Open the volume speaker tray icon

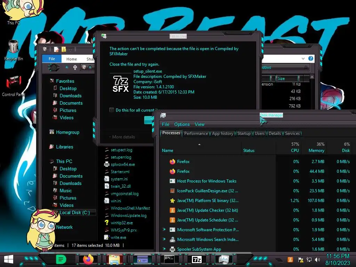coord(317,260)
